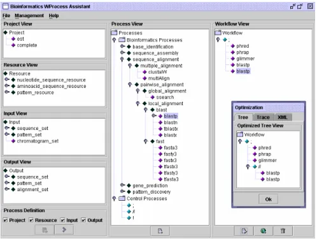Click the purple diamond beside clustalW
317x239 pixels.
point(144,72)
